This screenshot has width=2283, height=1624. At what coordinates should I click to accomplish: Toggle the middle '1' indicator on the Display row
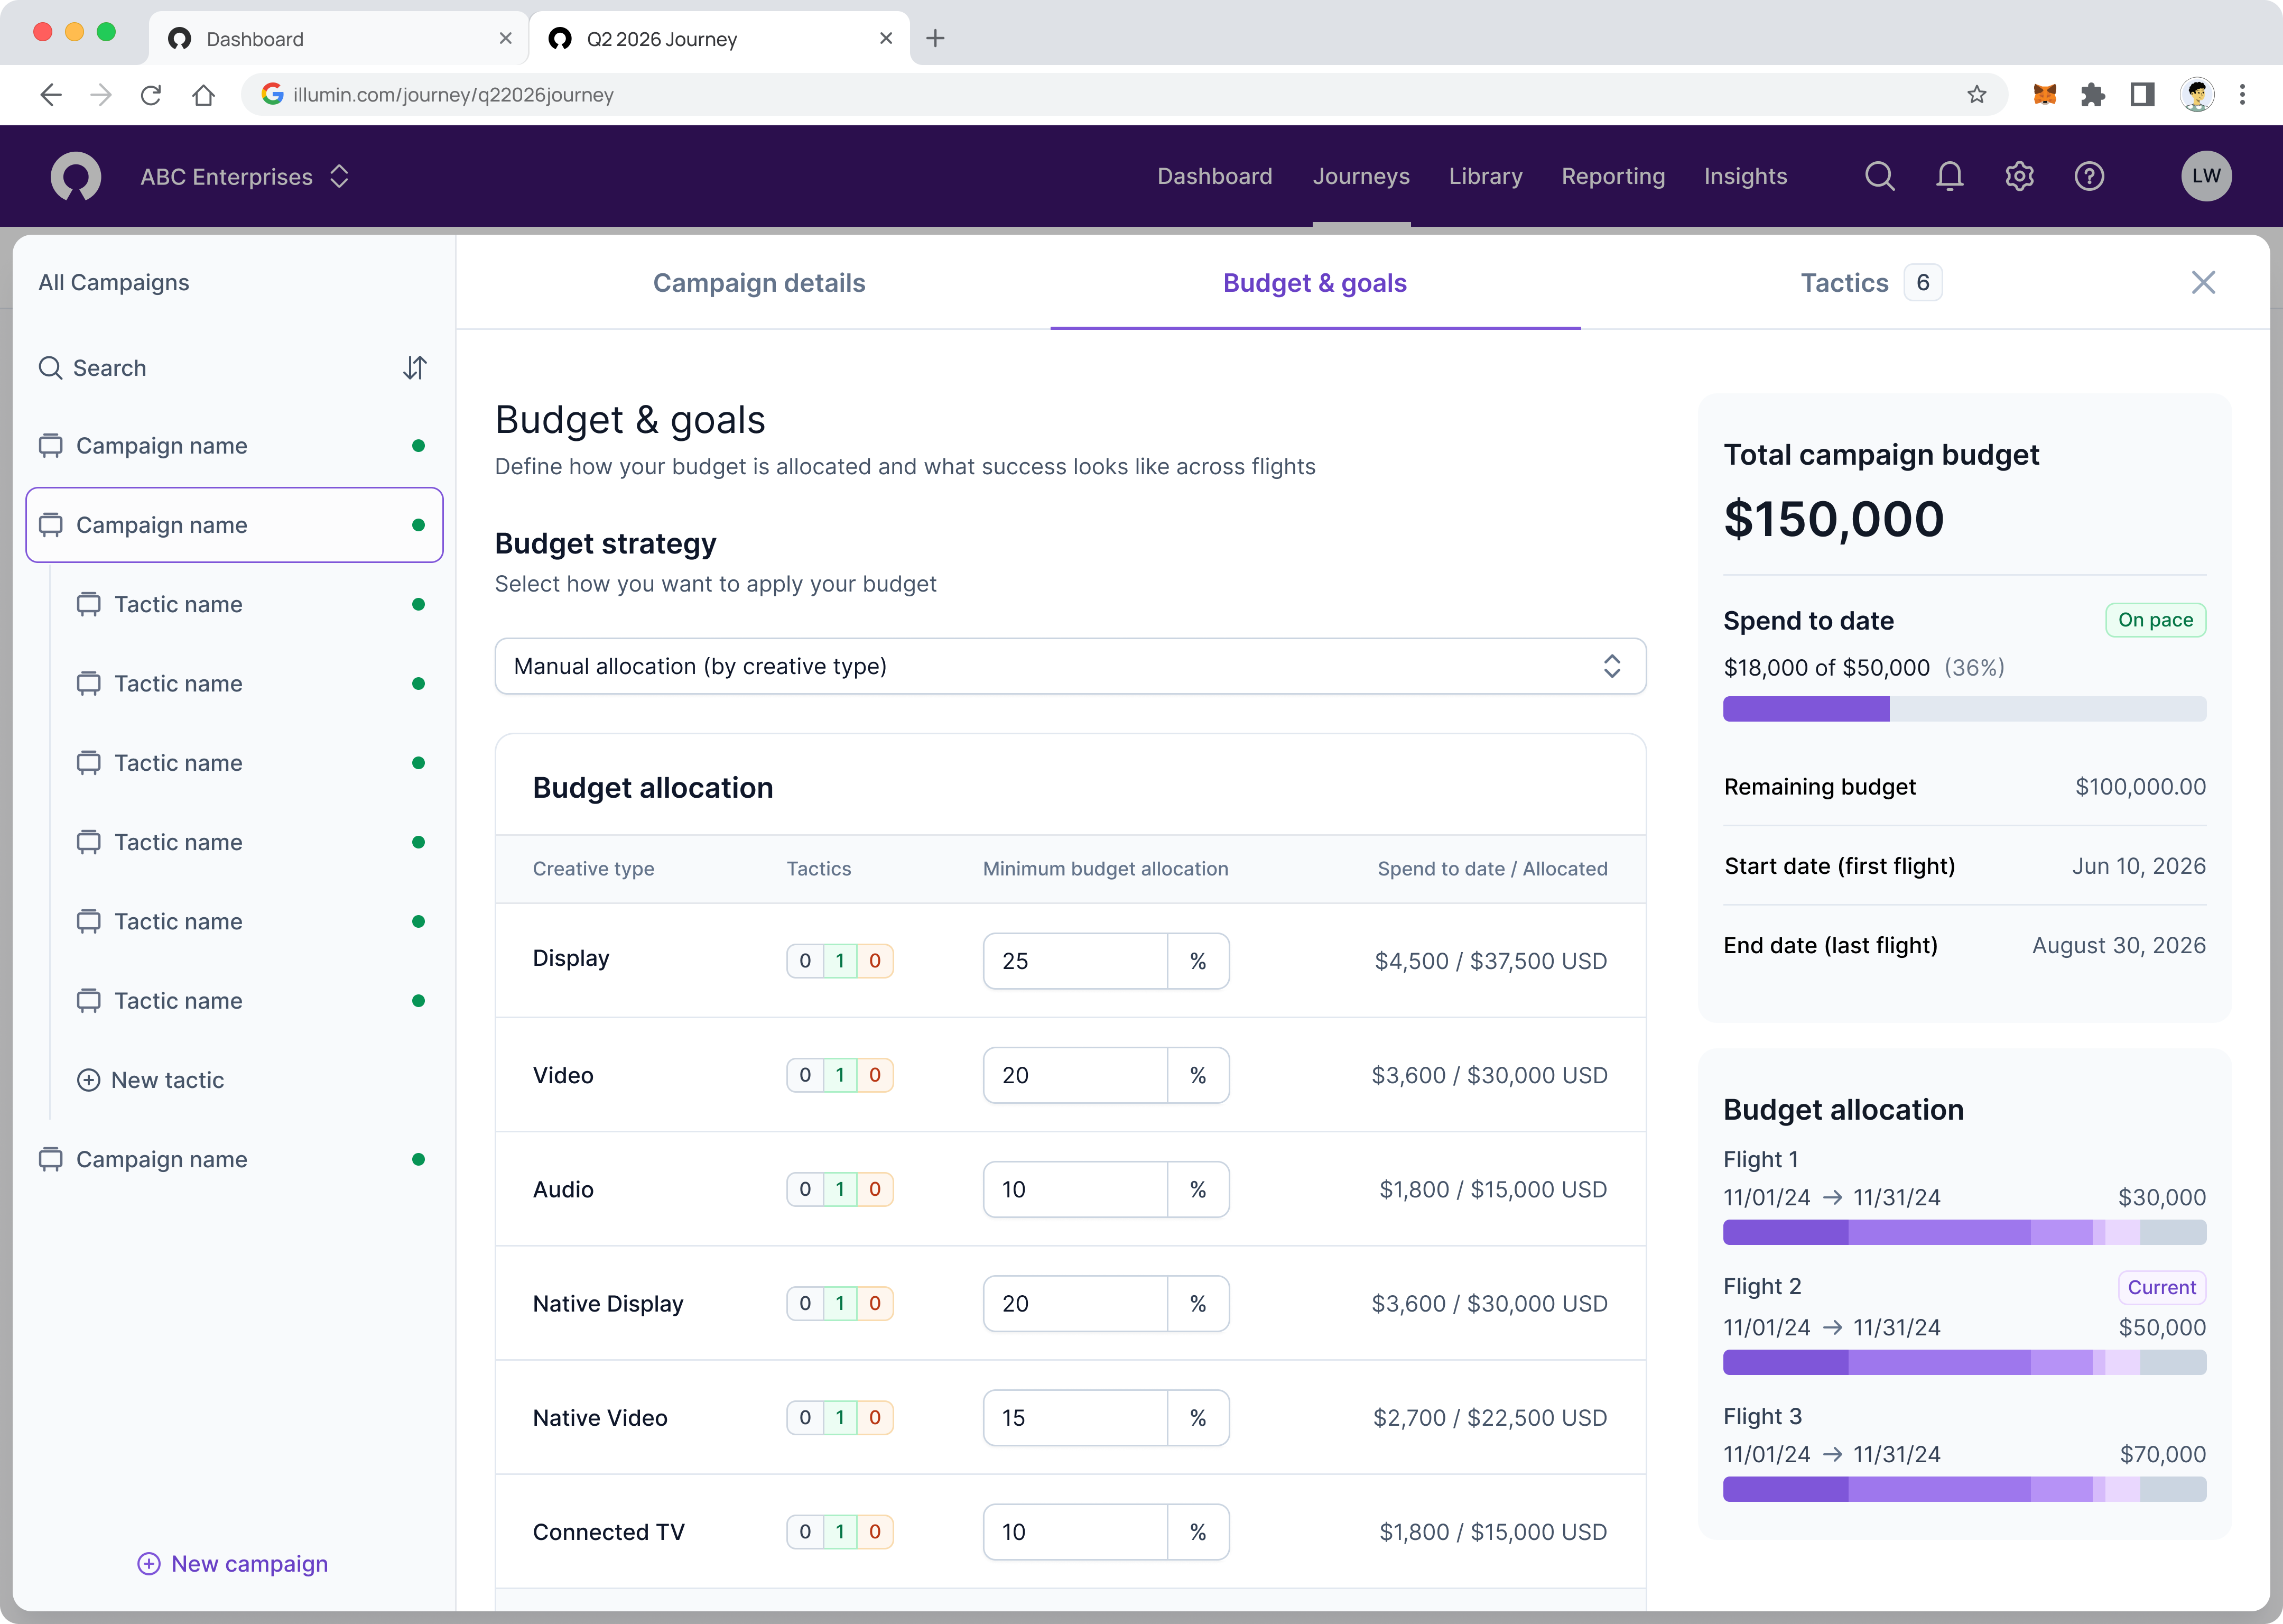840,961
